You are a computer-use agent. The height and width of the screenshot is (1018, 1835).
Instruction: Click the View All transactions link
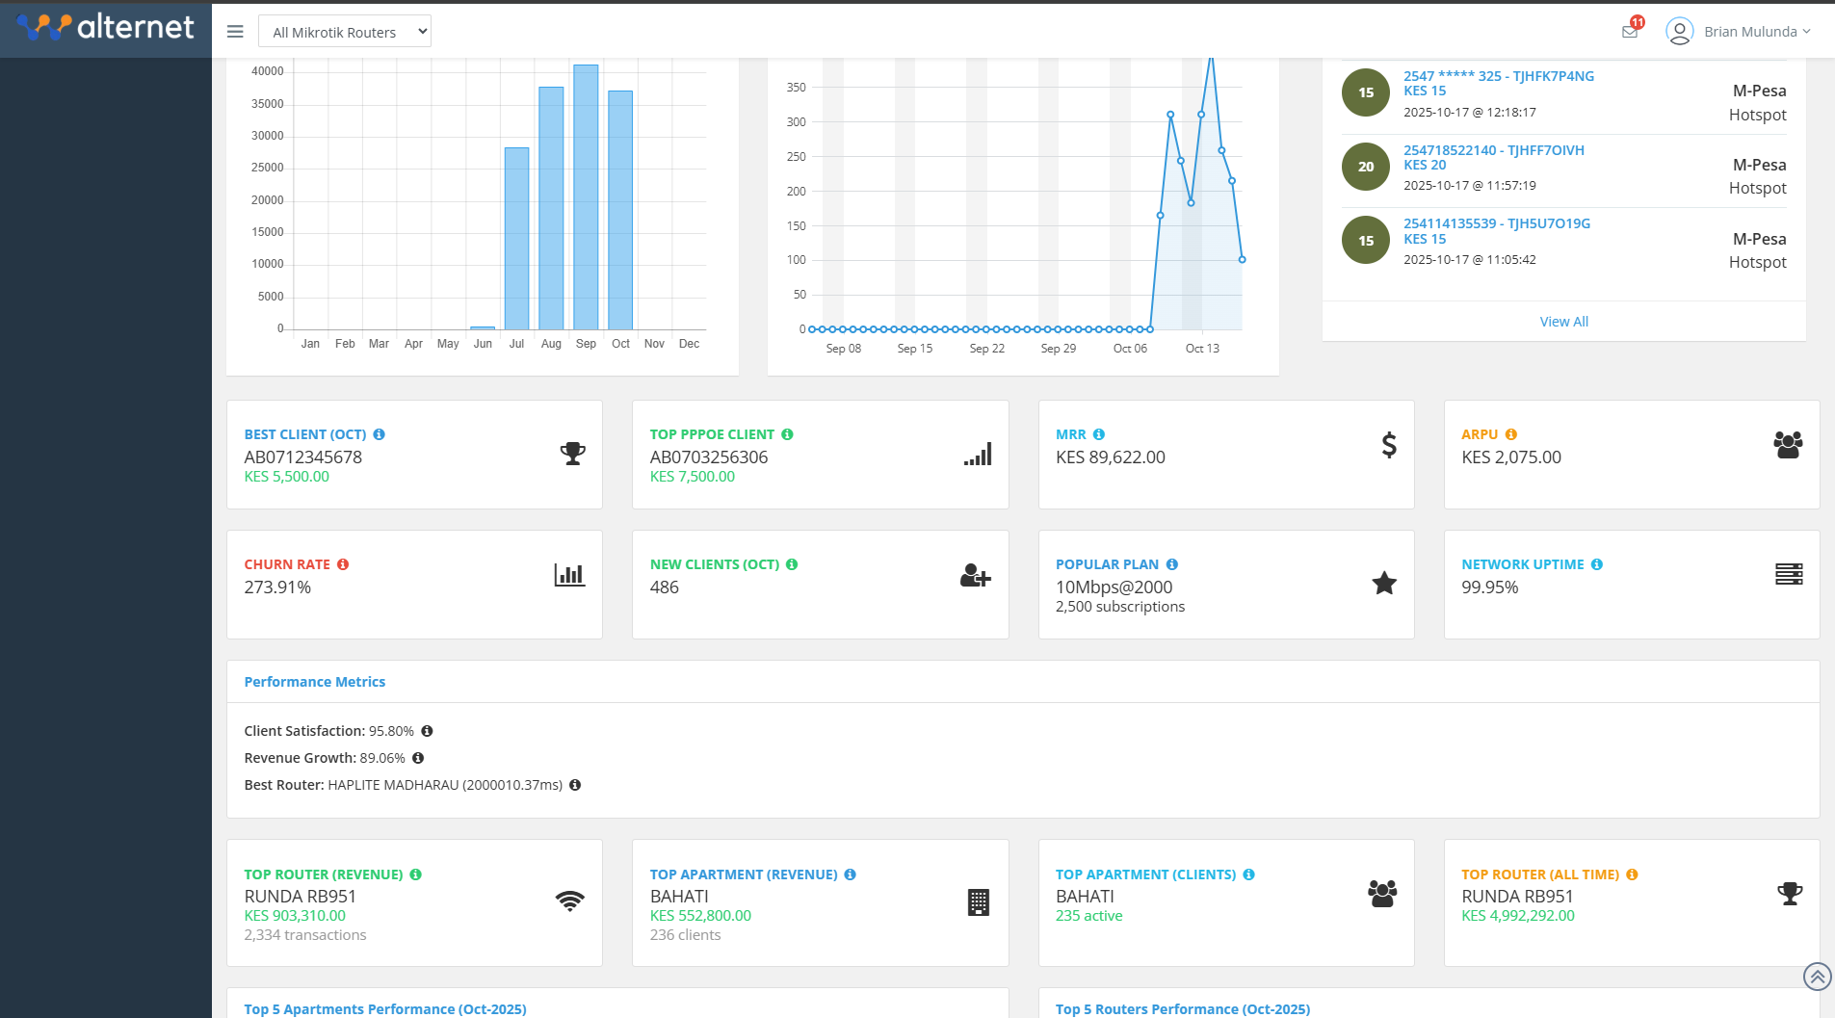click(x=1562, y=321)
